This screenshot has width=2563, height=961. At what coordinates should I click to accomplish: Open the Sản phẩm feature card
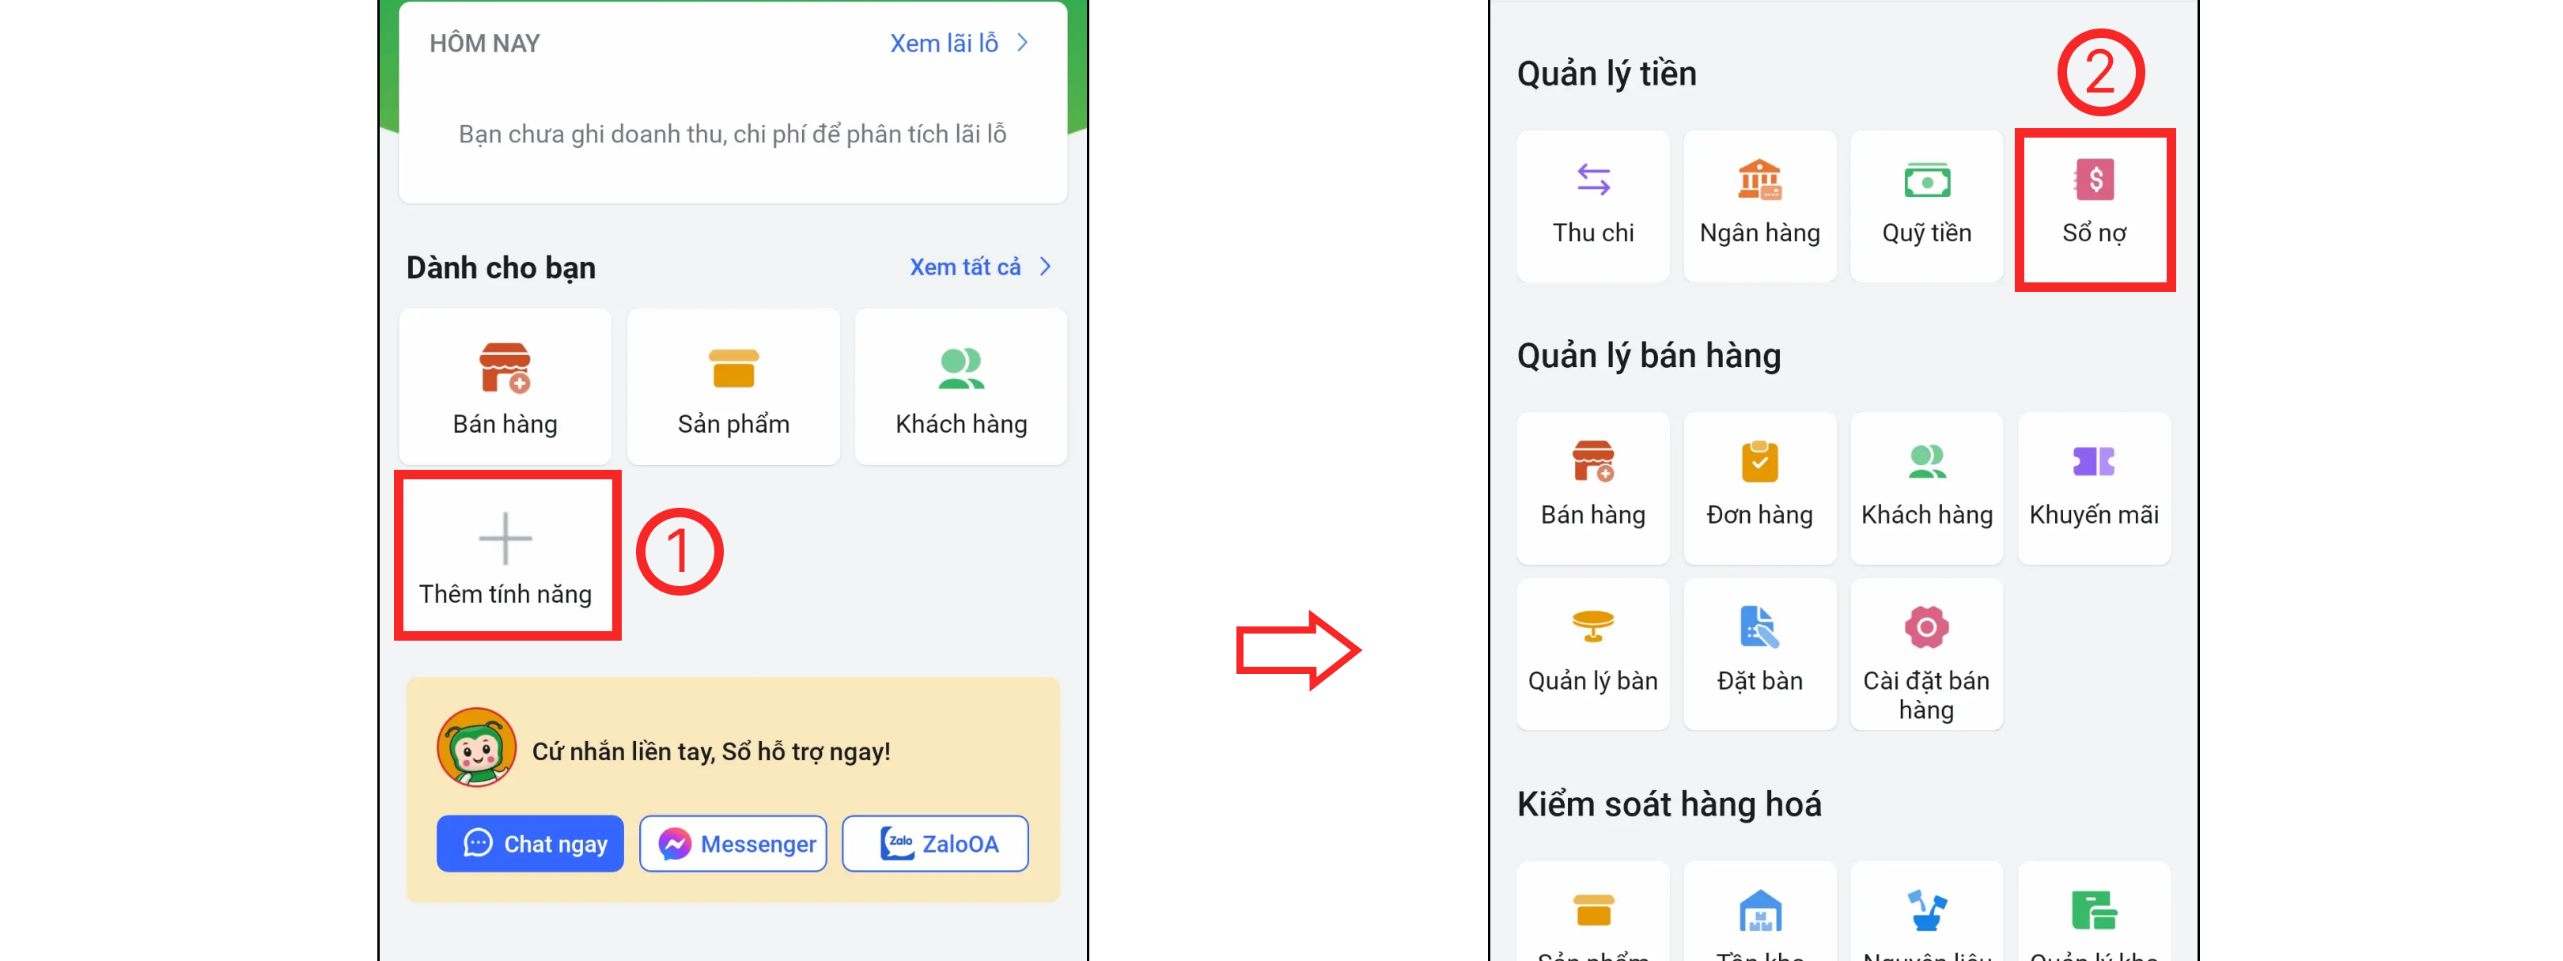click(x=733, y=386)
